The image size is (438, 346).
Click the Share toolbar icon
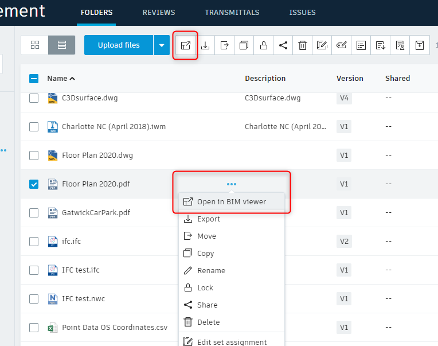283,45
